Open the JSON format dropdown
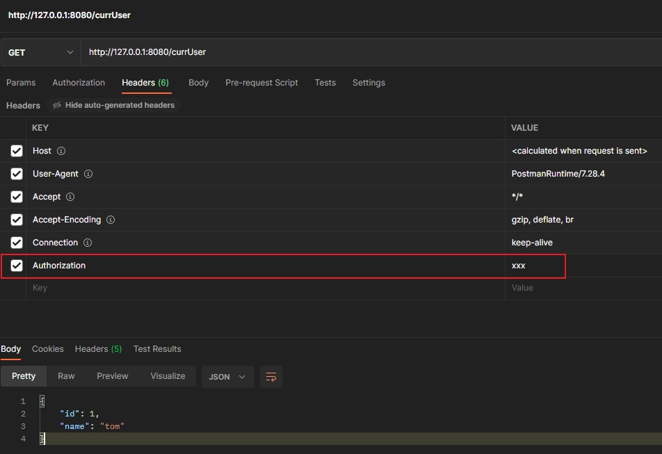662x454 pixels. click(x=227, y=377)
